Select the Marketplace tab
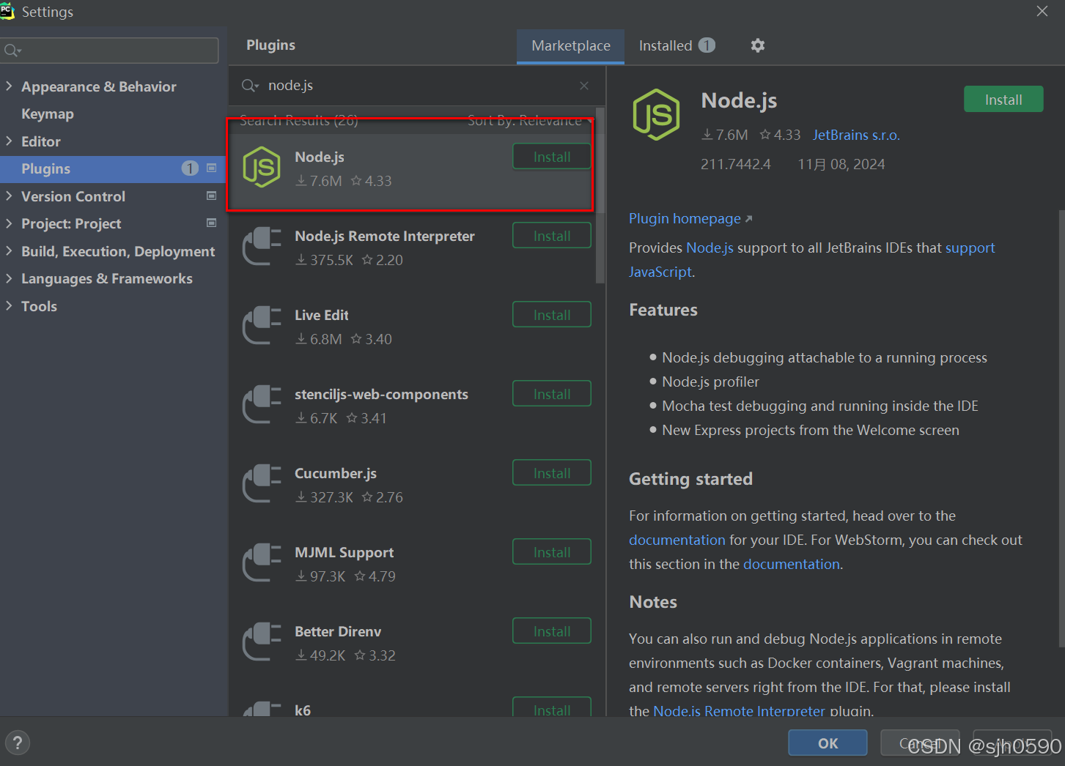Screen dimensions: 1065x766 570,45
